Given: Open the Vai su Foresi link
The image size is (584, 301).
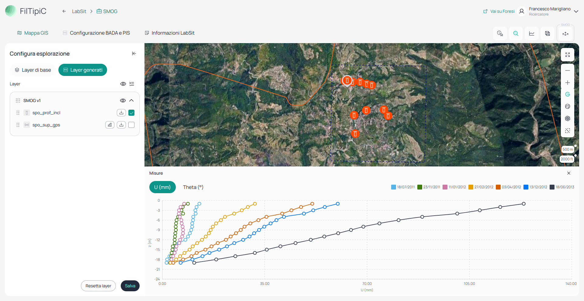Looking at the screenshot, I should coord(499,11).
